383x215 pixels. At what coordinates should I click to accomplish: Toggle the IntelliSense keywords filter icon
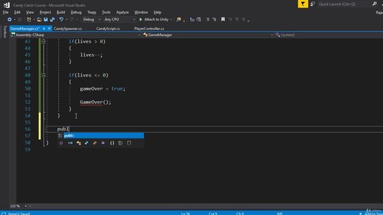pyautogui.click(x=120, y=143)
